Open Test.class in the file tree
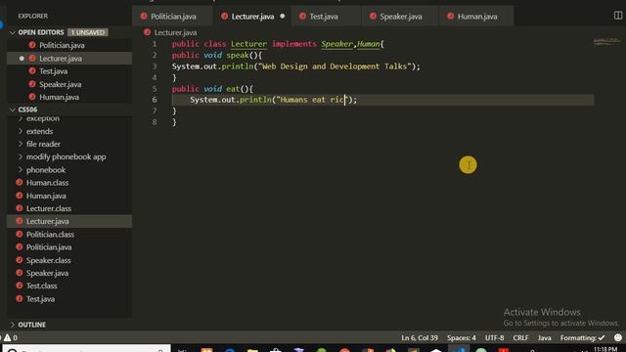The image size is (626, 352). pos(41,286)
